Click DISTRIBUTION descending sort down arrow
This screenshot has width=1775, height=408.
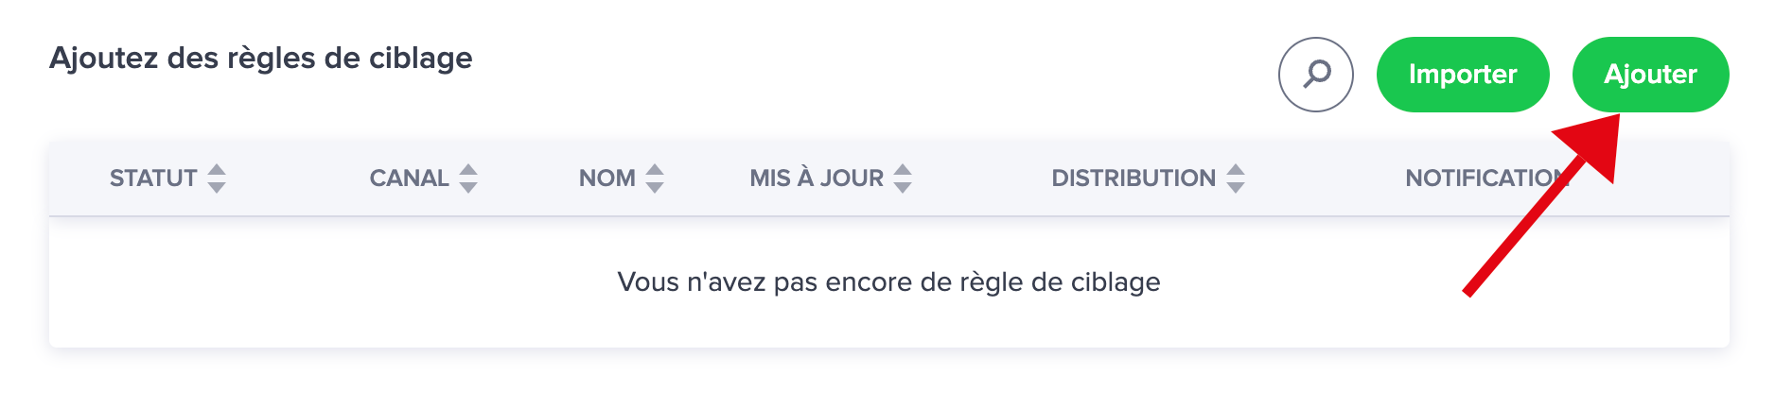point(1236,187)
